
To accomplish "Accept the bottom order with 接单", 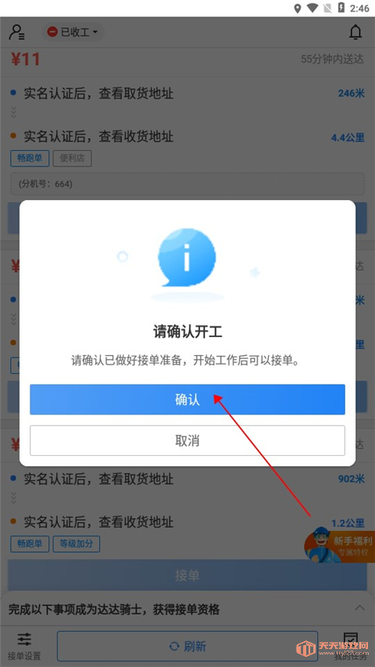I will click(x=187, y=575).
